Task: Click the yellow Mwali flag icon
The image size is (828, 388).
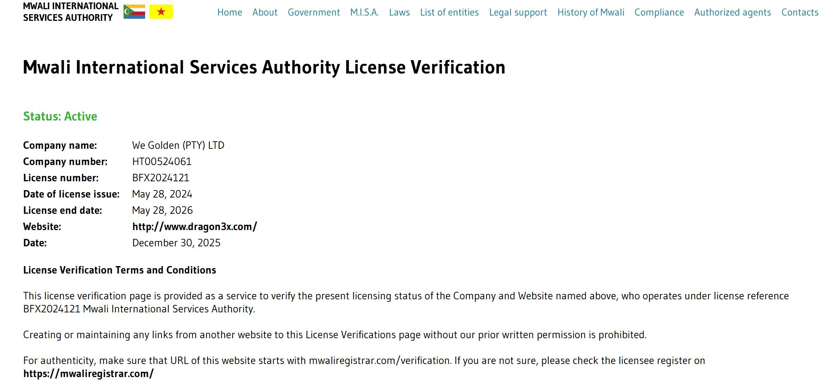Action: point(161,12)
